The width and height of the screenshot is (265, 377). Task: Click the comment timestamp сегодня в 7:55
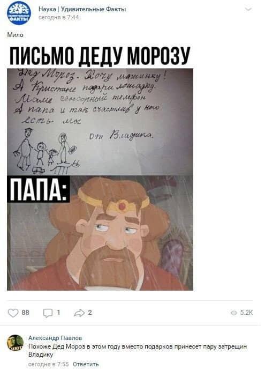49,364
